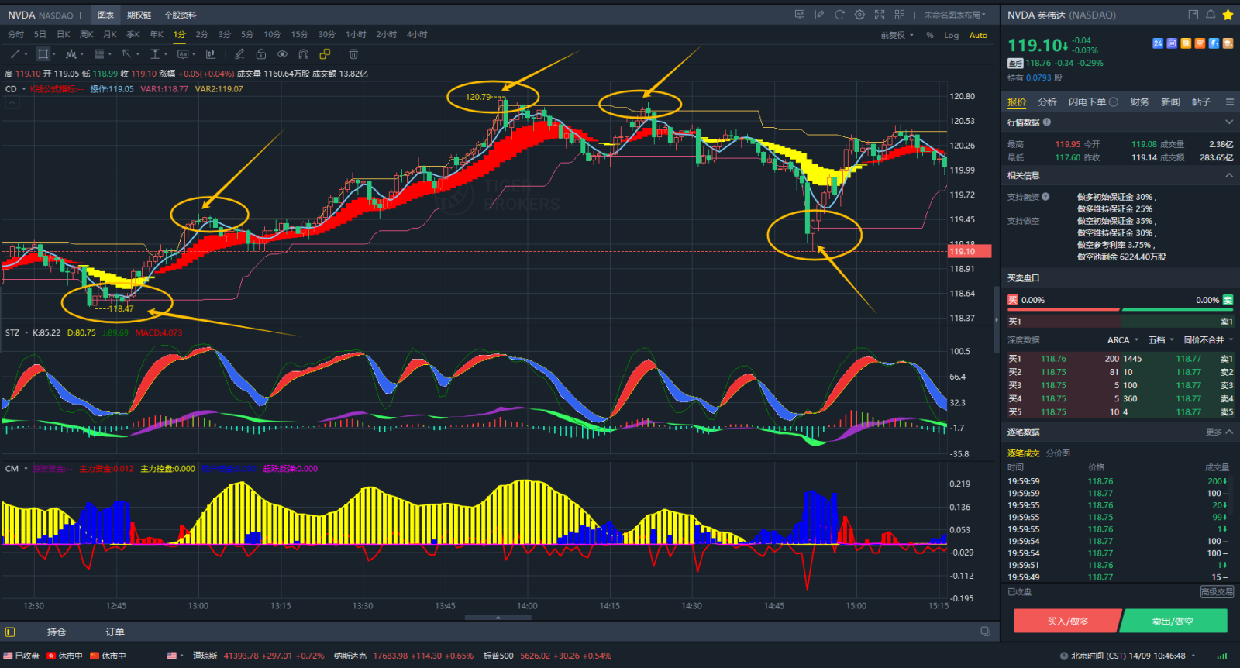The image size is (1240, 668).
Task: Click the save layout icon beside NVDA 英伟达
Action: (1193, 15)
